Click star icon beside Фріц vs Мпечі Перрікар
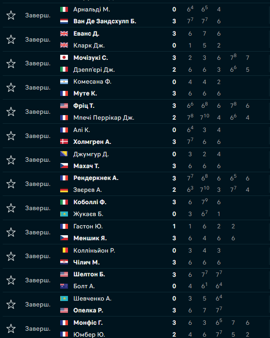The height and width of the screenshot is (338, 270). click(11, 111)
